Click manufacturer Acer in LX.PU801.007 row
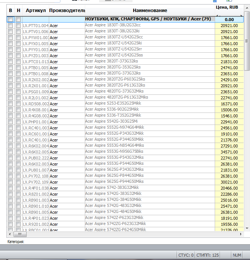The width and height of the screenshot is (250, 260). pos(54,170)
